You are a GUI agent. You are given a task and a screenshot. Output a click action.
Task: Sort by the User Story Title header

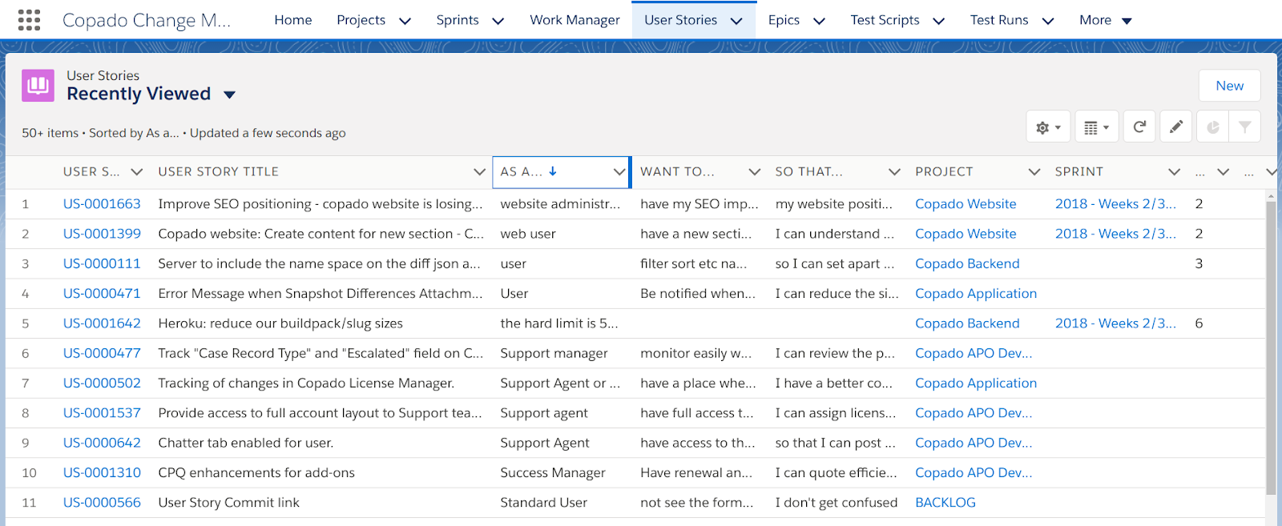218,171
